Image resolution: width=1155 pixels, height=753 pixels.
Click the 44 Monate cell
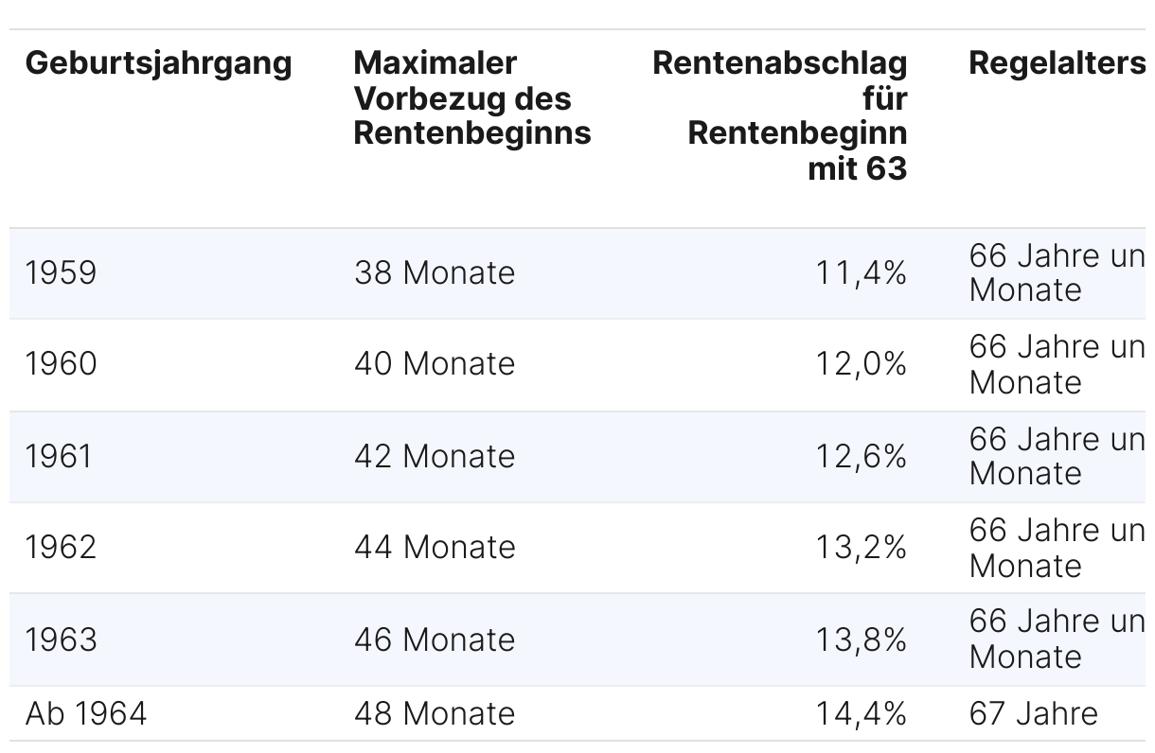pyautogui.click(x=435, y=548)
